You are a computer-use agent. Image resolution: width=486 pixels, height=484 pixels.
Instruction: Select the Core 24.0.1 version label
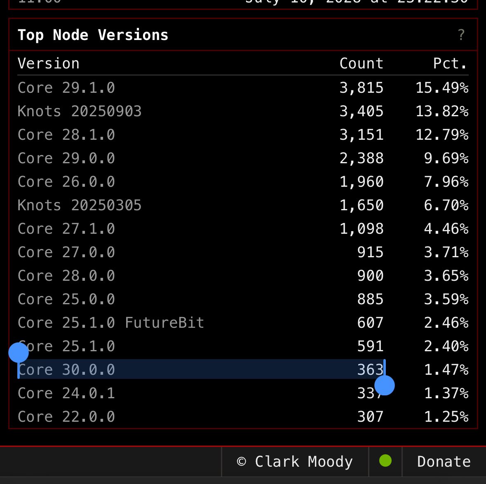[x=66, y=393]
